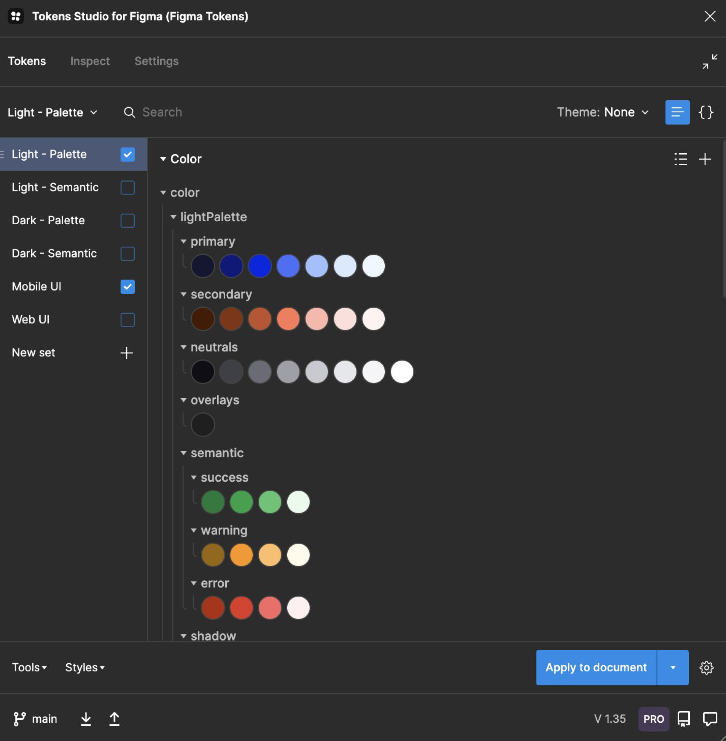
Task: Uncheck the Mobile UI checkbox
Action: click(x=127, y=287)
